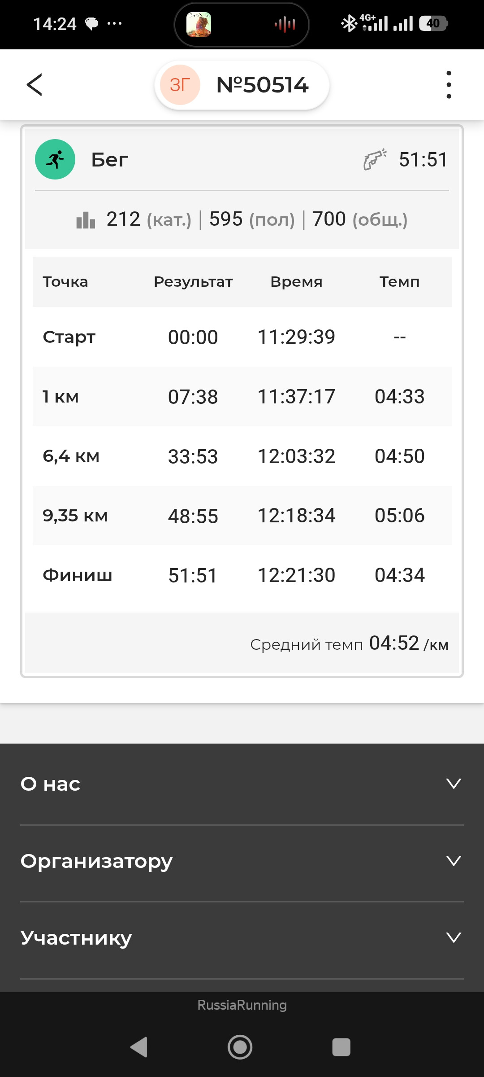Open recent apps with square button
The height and width of the screenshot is (1077, 484).
point(341,1047)
